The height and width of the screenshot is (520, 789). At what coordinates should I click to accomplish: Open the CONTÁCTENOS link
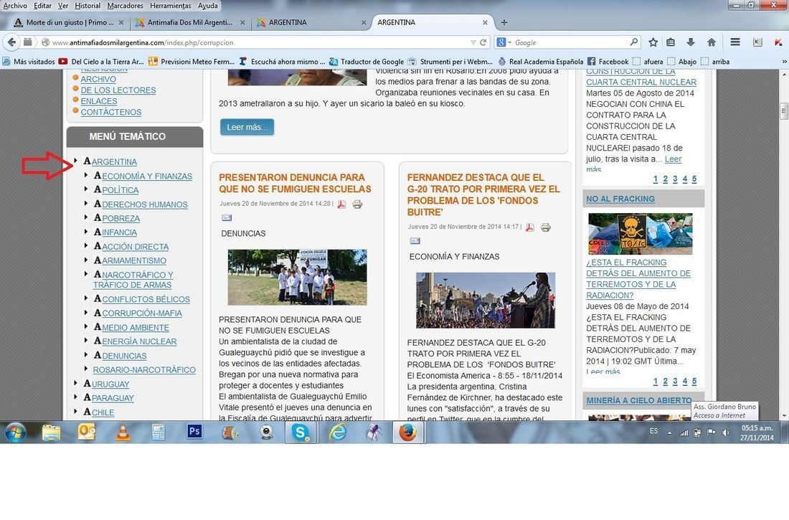click(111, 113)
